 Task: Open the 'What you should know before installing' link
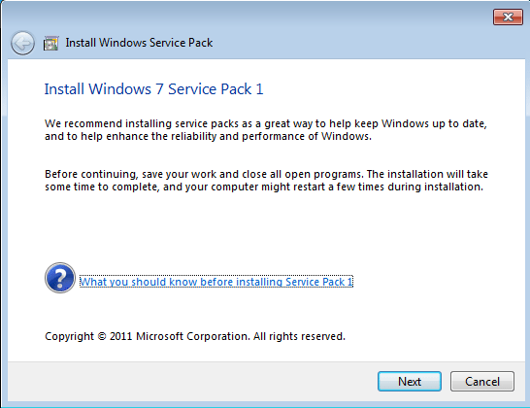pos(216,282)
